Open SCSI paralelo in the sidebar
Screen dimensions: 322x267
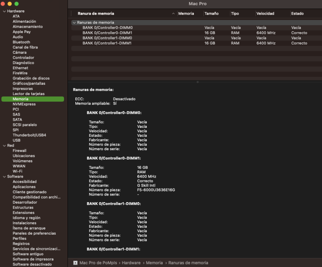(x=25, y=125)
